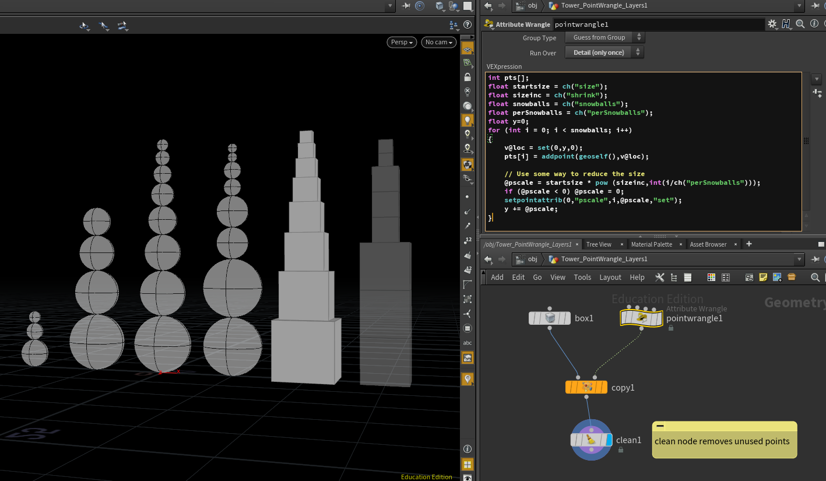This screenshot has width=826, height=481.
Task: Click the search magnifier in parameter pane
Action: point(800,24)
